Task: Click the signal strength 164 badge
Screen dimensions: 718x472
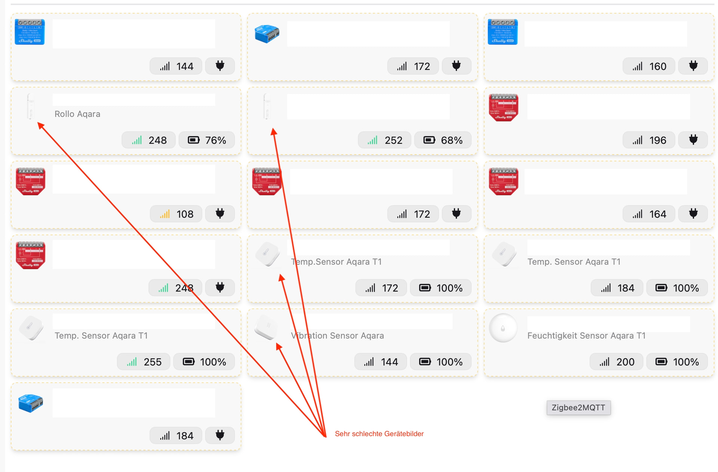Action: coord(649,214)
